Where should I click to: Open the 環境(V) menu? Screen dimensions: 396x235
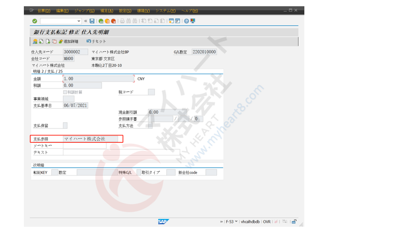[144, 11]
